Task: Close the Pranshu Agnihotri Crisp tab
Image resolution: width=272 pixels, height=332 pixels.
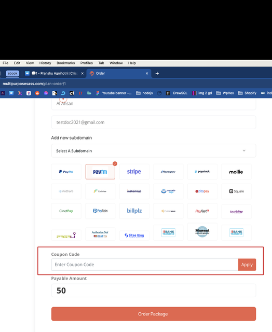Action: click(x=83, y=74)
